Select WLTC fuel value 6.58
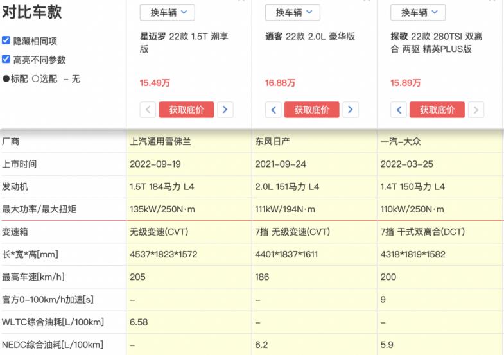The width and height of the screenshot is (504, 355). click(139, 322)
